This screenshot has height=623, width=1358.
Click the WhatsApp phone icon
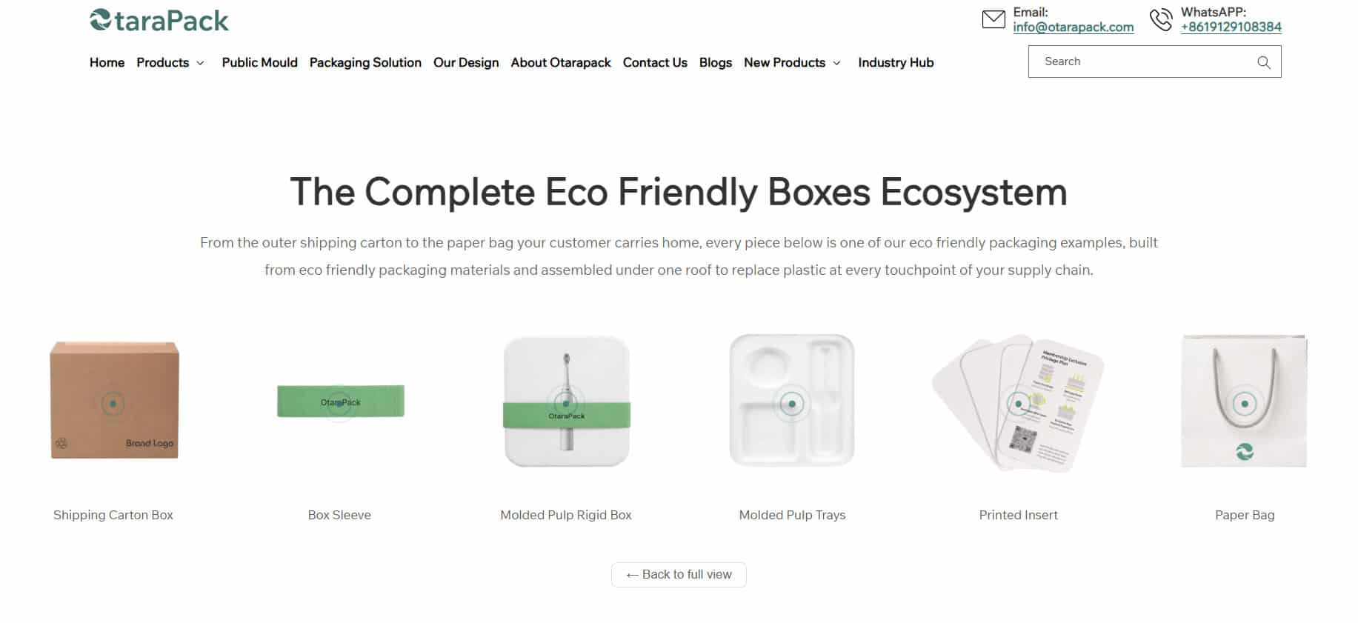point(1161,19)
